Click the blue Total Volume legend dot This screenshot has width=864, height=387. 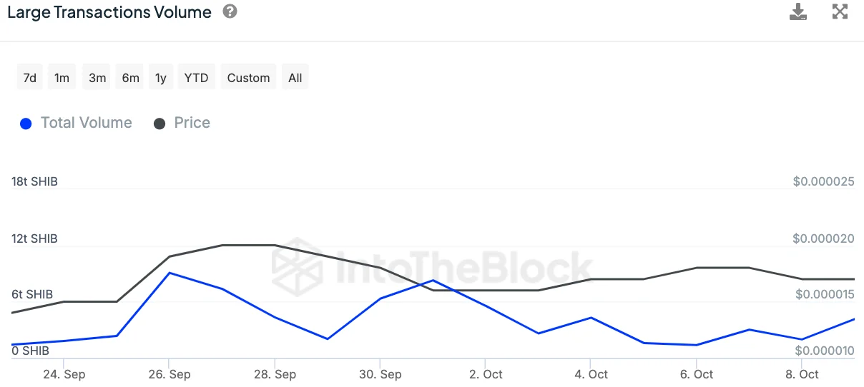tap(26, 124)
